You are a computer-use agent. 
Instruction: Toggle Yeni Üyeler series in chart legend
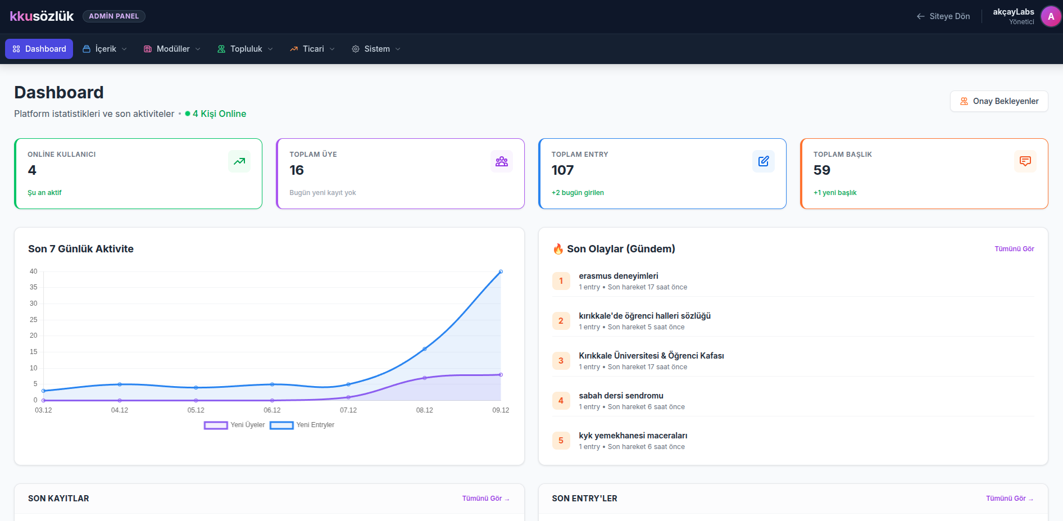tap(234, 425)
